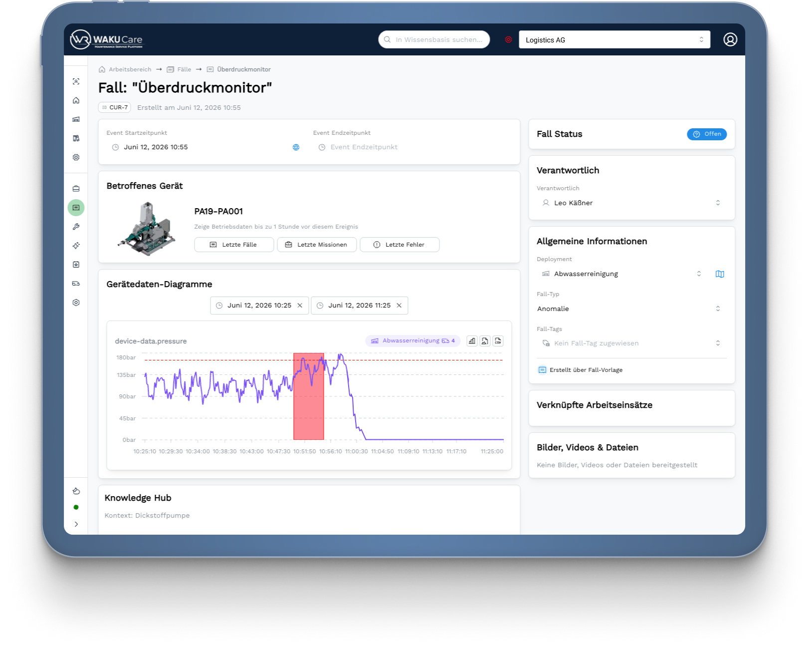The image size is (808, 648).
Task: Open the library books icon in sidebar
Action: (x=76, y=138)
